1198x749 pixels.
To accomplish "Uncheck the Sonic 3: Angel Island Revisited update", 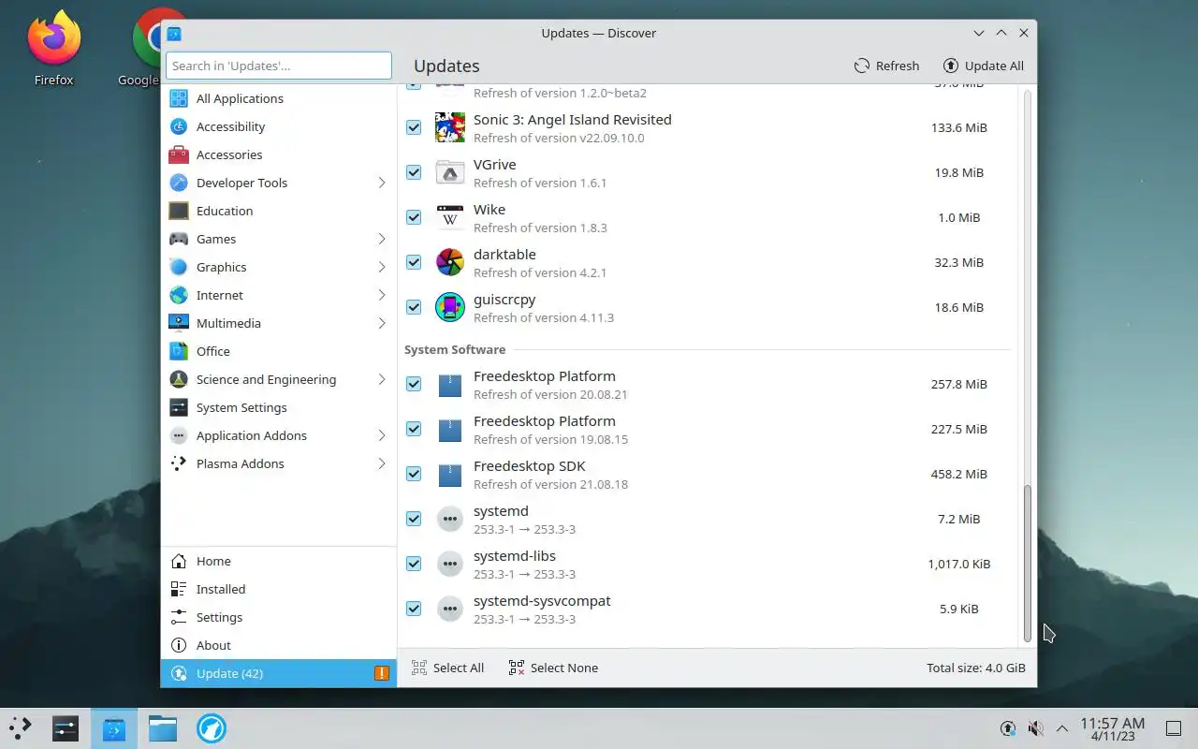I will click(x=414, y=127).
